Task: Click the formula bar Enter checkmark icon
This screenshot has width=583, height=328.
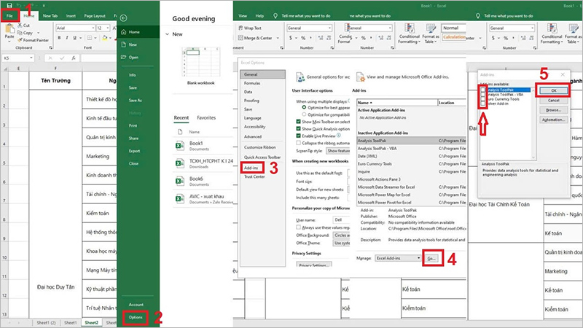Action: (x=62, y=58)
